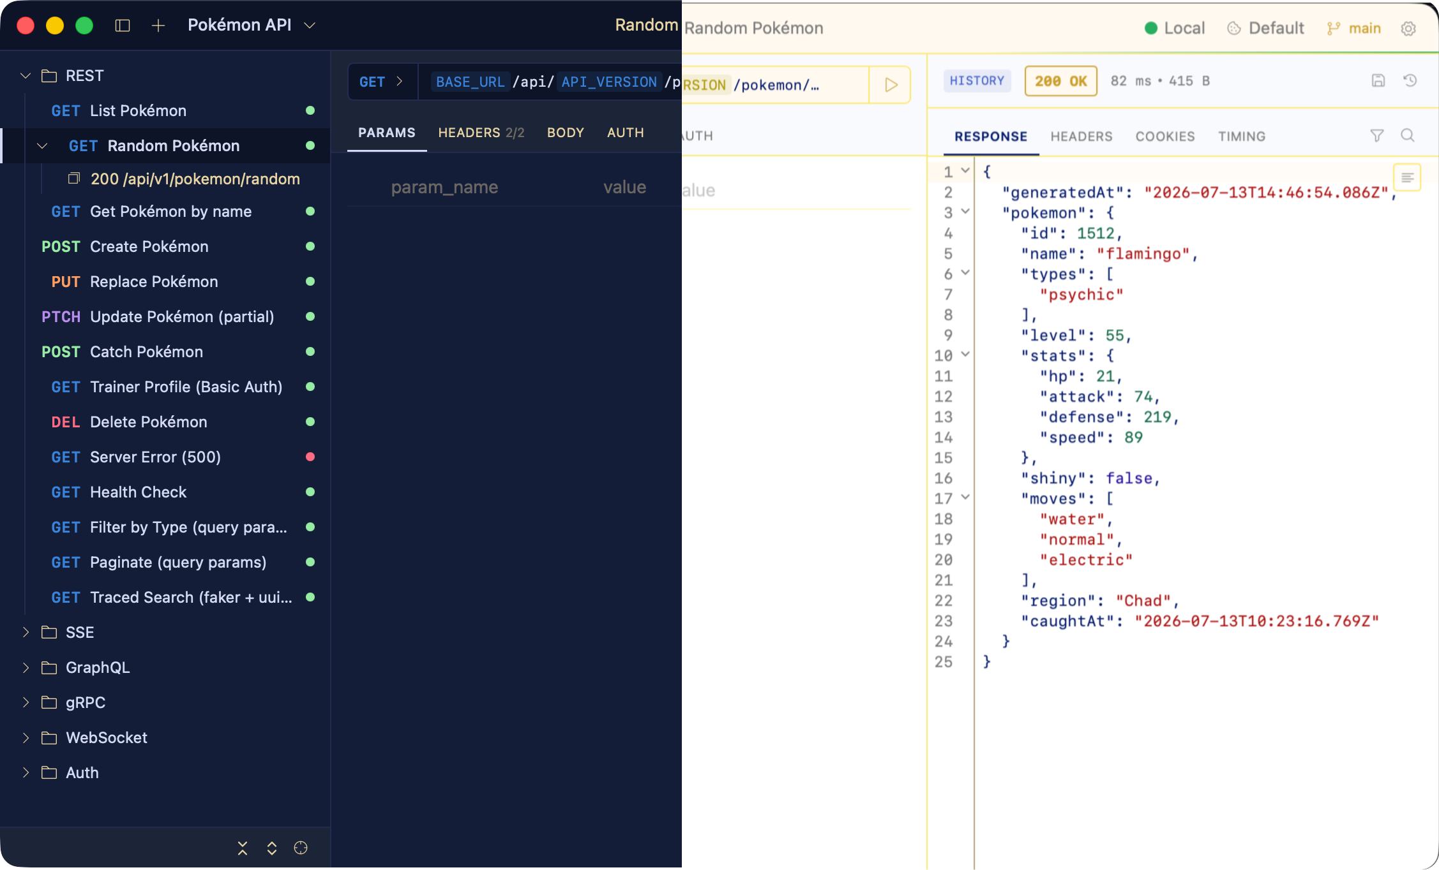Image resolution: width=1439 pixels, height=870 pixels.
Task: Open Health Check request
Action: pos(166,492)
